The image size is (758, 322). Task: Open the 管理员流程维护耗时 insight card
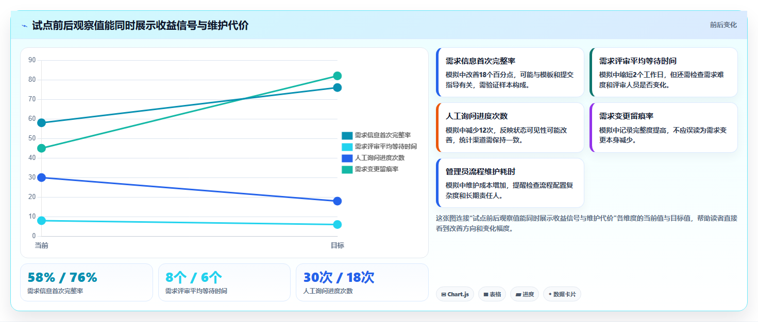click(510, 183)
